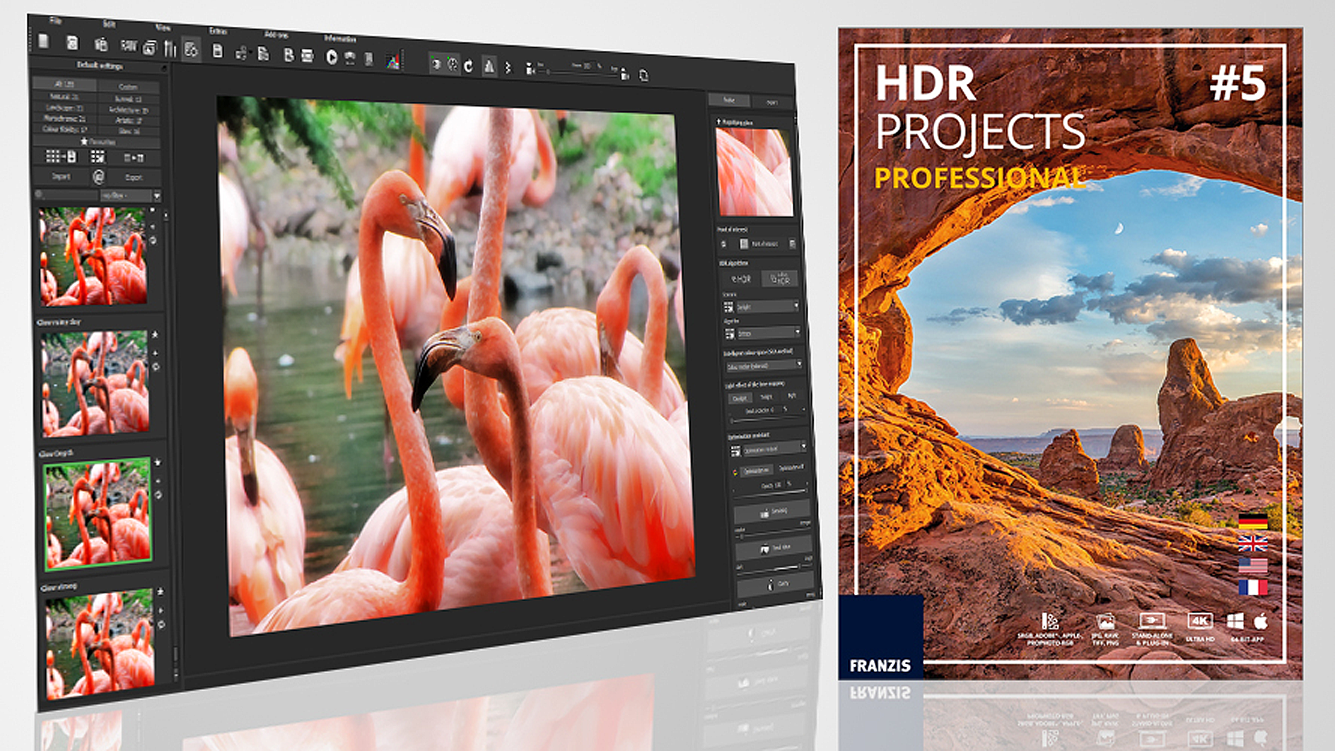Click the magnifier flamingo preview in right panel
1335x751 pixels.
coord(754,173)
